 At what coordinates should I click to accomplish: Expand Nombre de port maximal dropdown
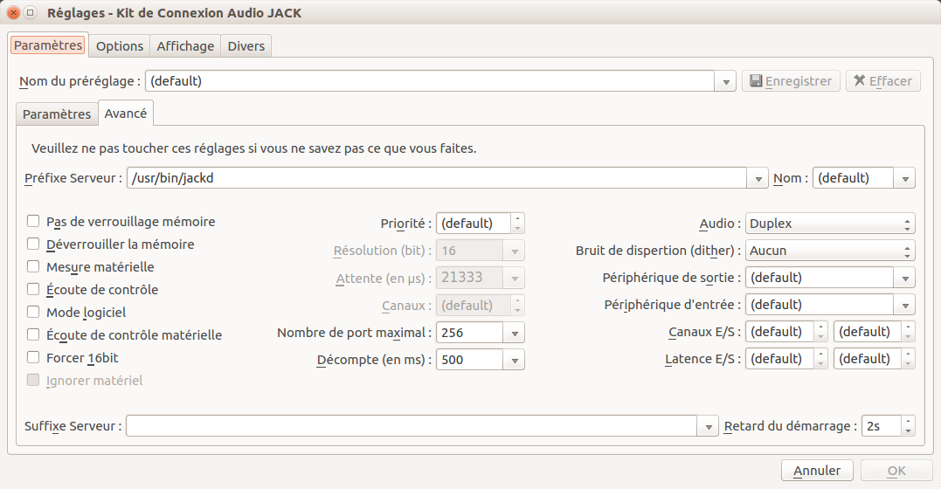click(x=515, y=334)
